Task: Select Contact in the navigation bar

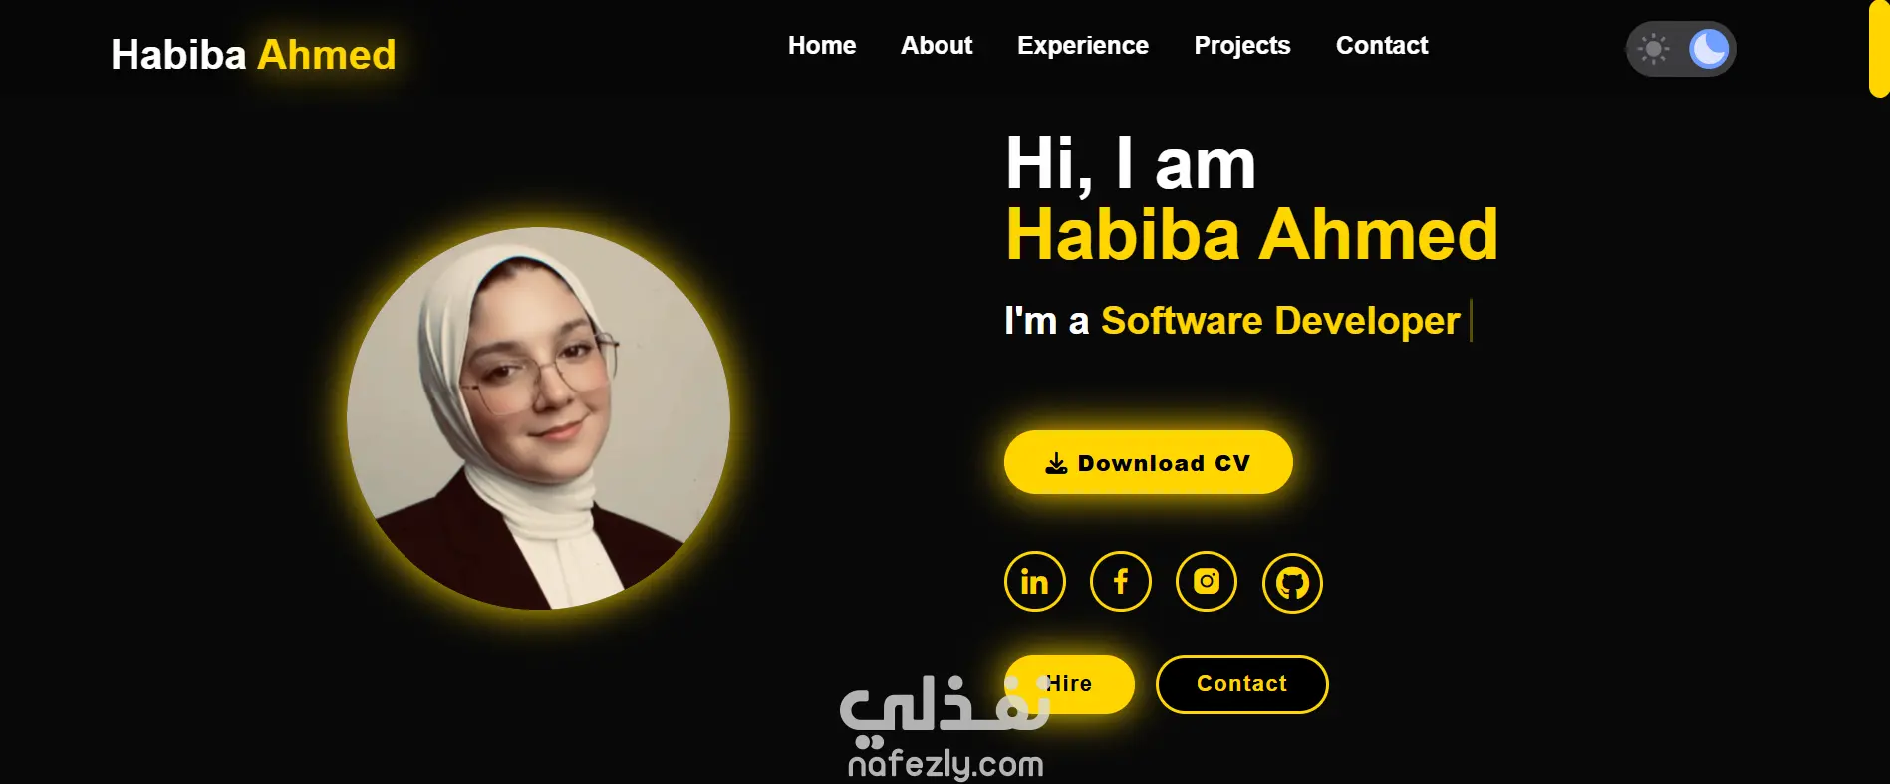Action: coord(1382,46)
